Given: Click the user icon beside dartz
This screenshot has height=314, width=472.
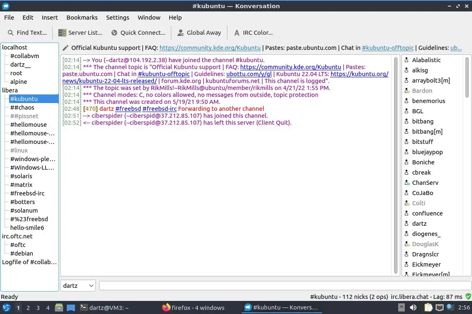Looking at the screenshot, I should (x=407, y=224).
